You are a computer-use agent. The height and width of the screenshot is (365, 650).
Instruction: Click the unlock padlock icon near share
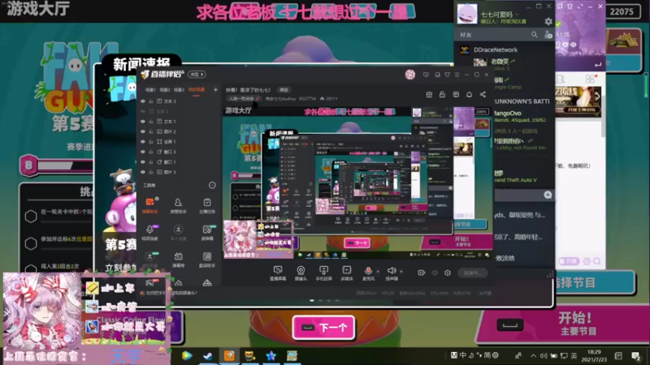click(x=442, y=95)
